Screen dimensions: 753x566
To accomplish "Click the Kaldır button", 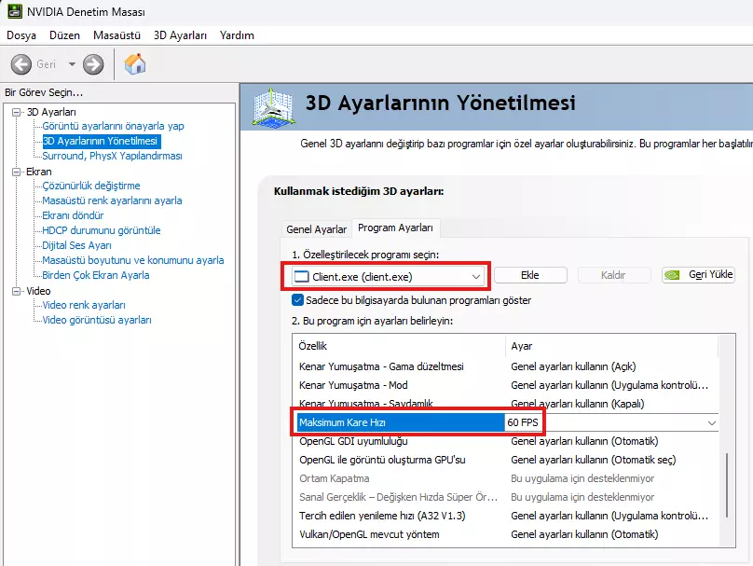I will click(x=613, y=275).
